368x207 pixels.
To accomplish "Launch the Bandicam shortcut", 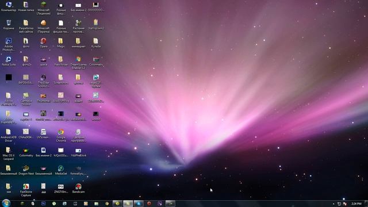I will click(x=78, y=189).
